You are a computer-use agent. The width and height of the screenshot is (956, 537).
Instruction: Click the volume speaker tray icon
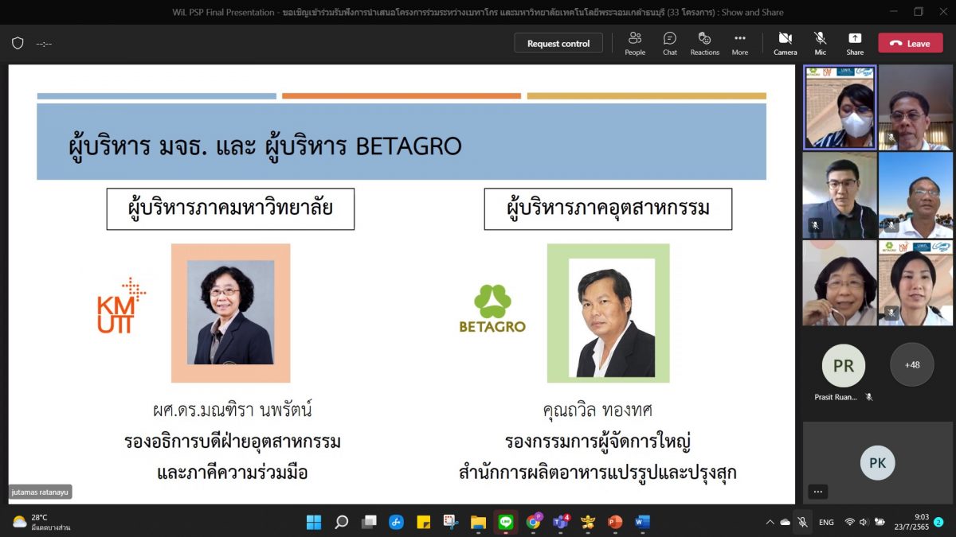tap(865, 522)
